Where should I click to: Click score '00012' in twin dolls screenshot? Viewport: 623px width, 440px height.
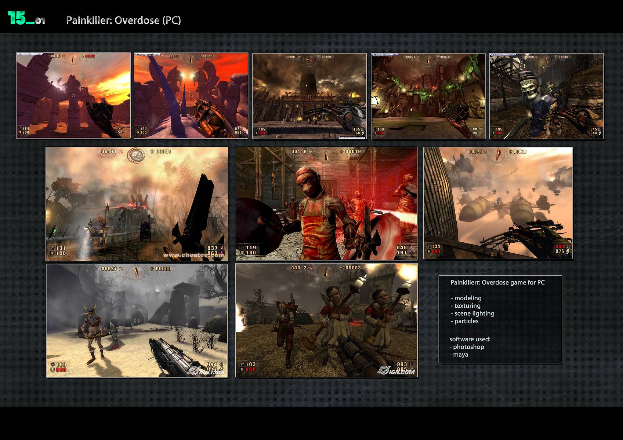tap(299, 268)
